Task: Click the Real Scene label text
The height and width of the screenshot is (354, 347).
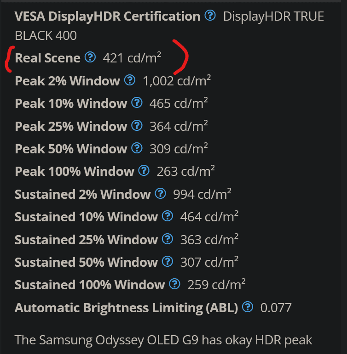Action: point(47,58)
